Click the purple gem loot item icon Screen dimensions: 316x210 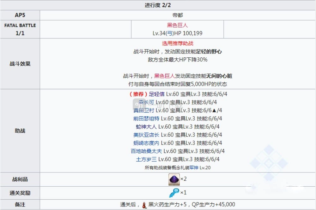tap(174, 179)
